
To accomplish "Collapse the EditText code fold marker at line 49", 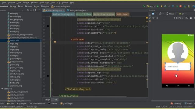I will (52, 40).
